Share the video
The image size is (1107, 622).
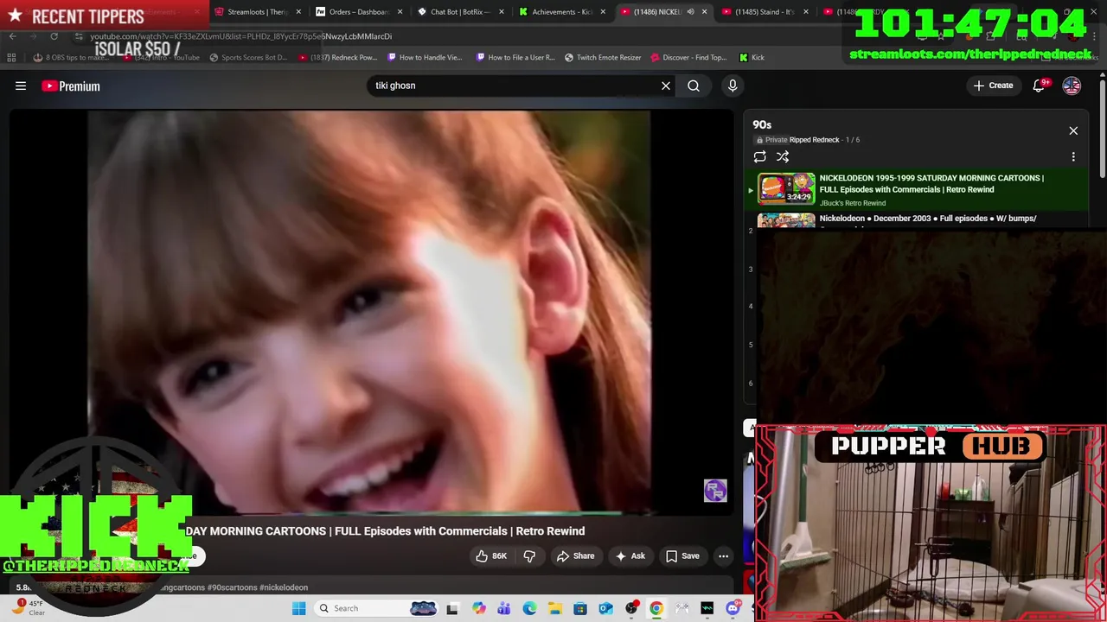point(576,556)
